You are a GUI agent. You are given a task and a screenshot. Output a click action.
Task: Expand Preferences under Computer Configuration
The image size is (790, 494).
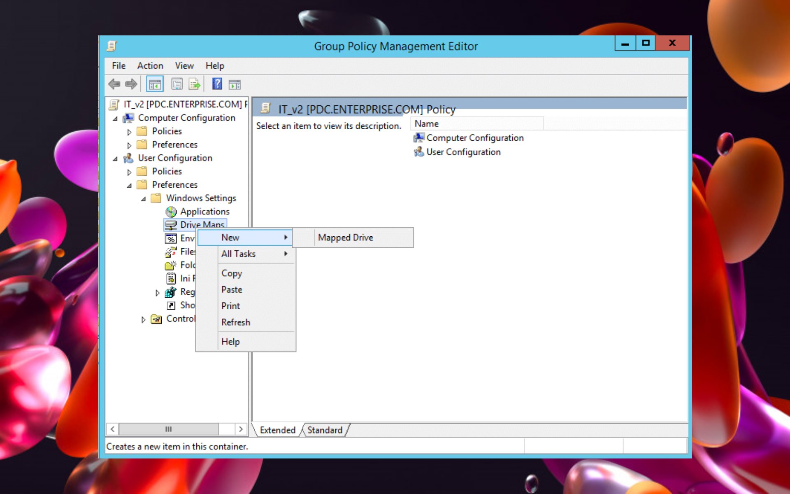[x=129, y=145]
